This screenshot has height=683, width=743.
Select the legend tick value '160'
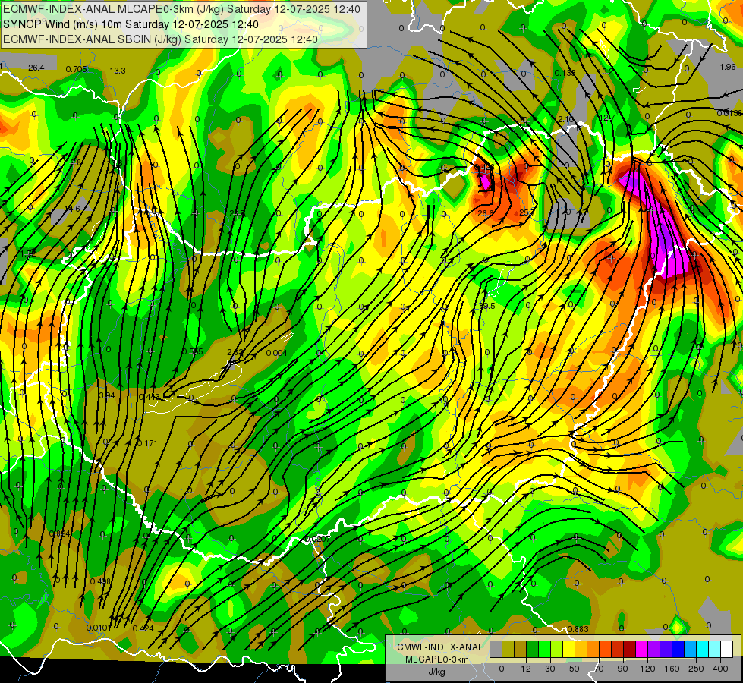pos(672,669)
